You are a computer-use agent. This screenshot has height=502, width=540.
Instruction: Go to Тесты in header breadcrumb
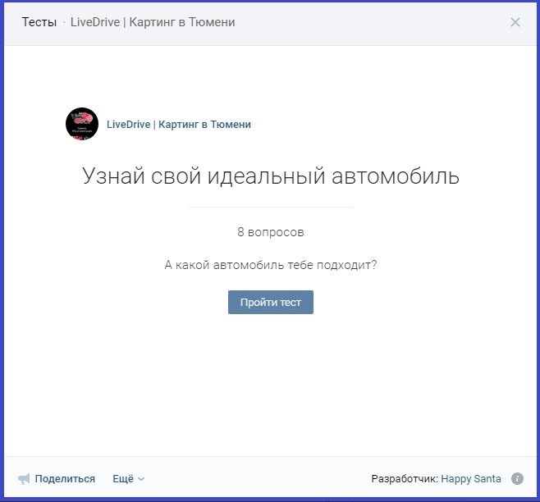point(39,22)
